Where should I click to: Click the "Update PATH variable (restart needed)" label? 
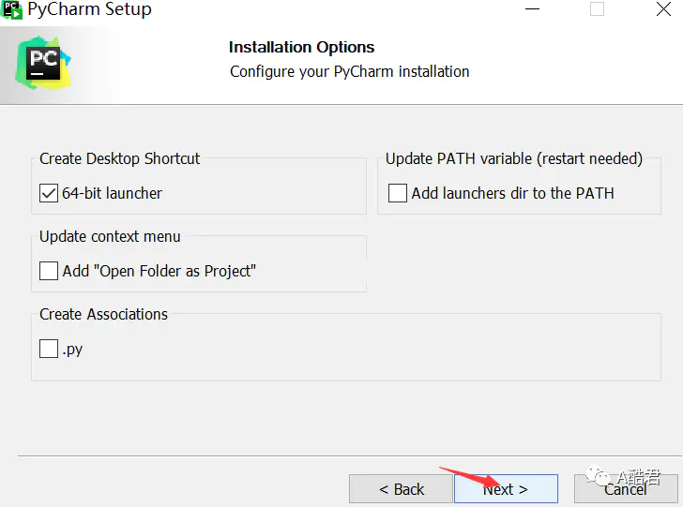pos(513,158)
